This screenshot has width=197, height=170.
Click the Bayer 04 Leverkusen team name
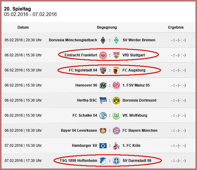(79, 131)
